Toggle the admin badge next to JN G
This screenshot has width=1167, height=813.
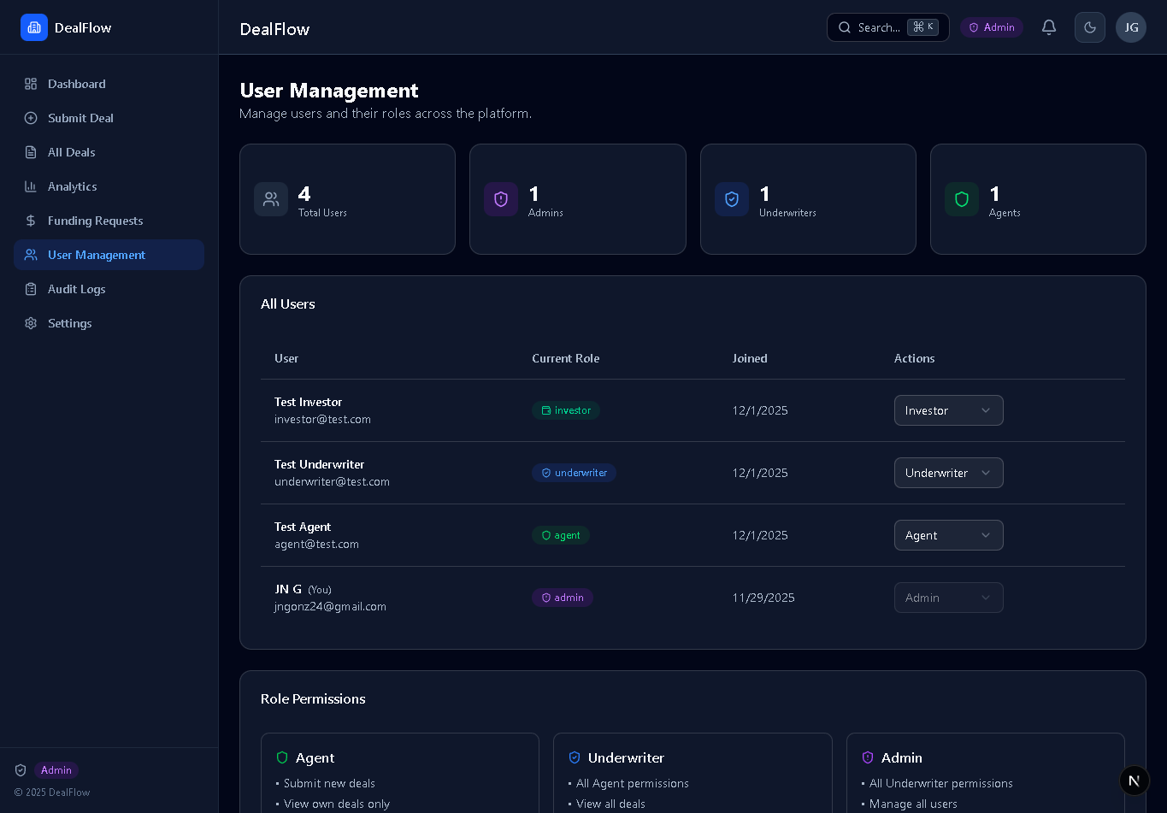coord(563,598)
